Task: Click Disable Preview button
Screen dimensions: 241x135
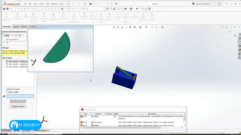Action: 18,106
